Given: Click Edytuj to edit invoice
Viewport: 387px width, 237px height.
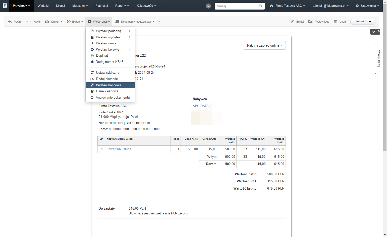Looking at the screenshot, I should pos(297,22).
